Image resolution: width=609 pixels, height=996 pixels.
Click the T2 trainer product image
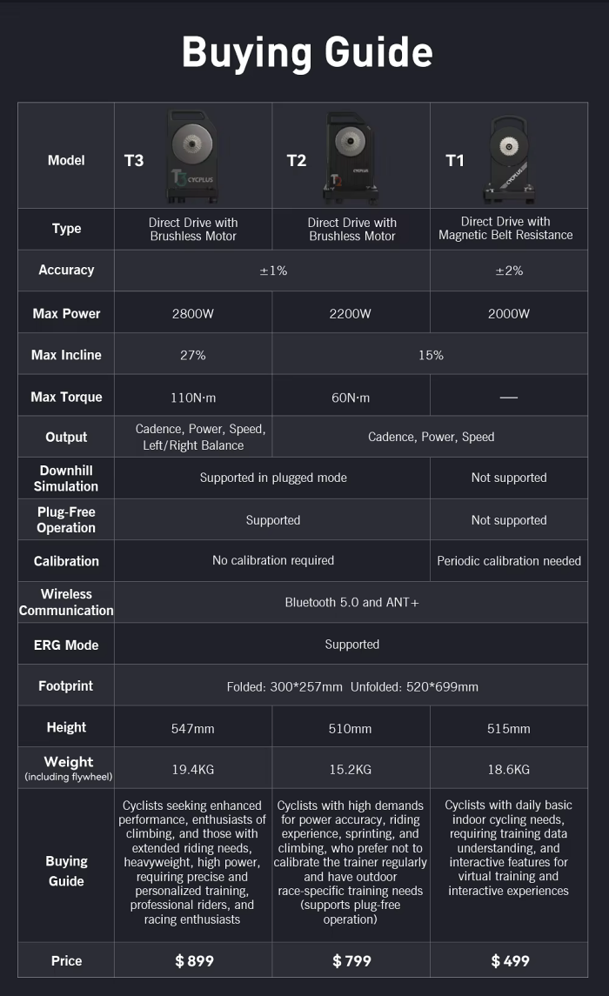pyautogui.click(x=351, y=155)
